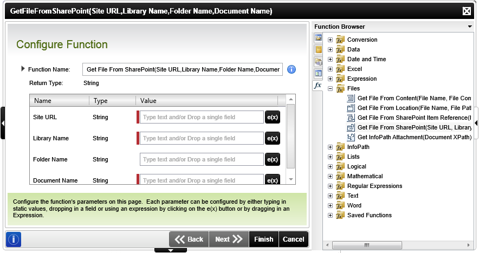Select the Mathematical tree item label
Viewport: 479px width, 253px height.
pos(365,176)
